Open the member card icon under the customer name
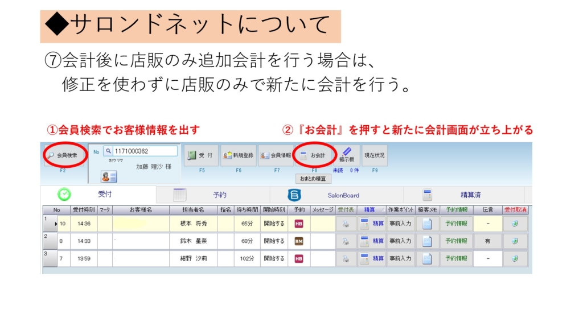Screen dimensions: 583x326 click(x=109, y=176)
